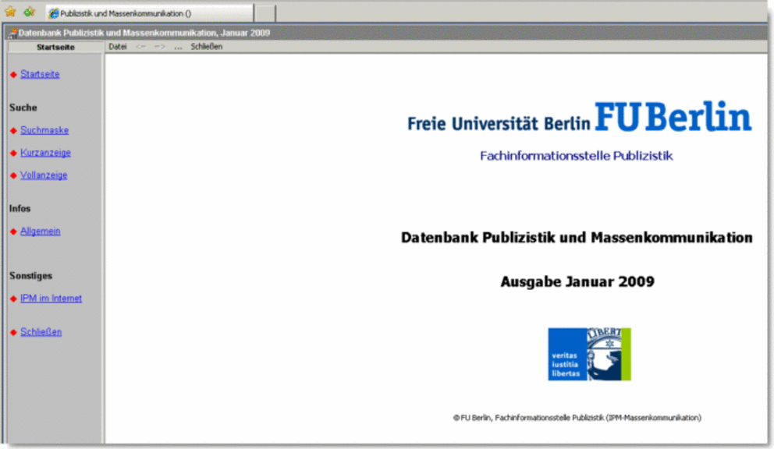Click the Sonstiges section heading
Screen dimensions: 774x449
coord(30,276)
